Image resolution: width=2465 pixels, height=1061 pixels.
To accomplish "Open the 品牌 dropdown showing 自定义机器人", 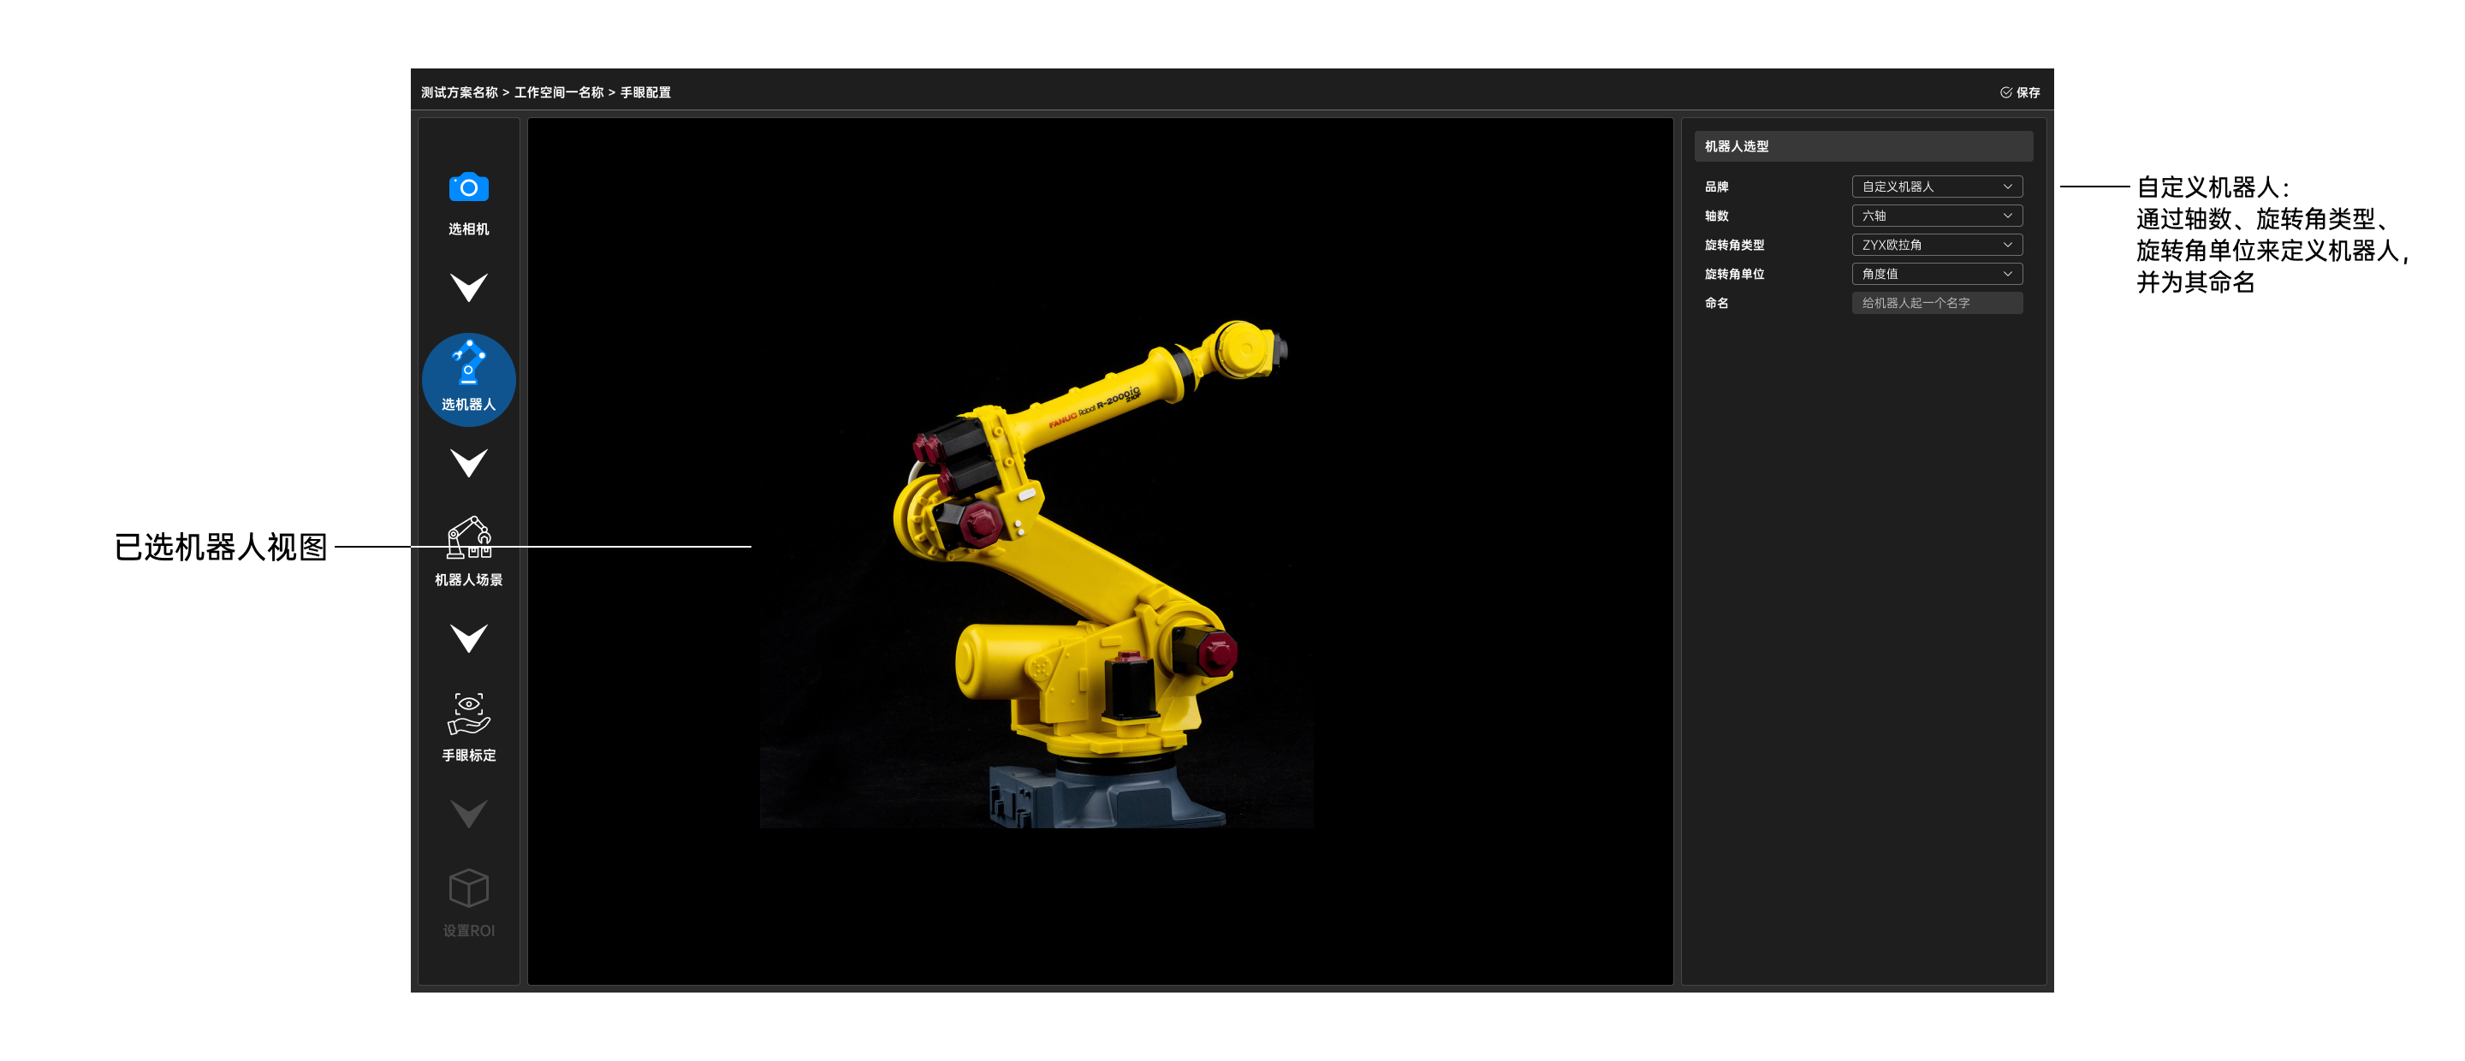I will tap(1937, 187).
